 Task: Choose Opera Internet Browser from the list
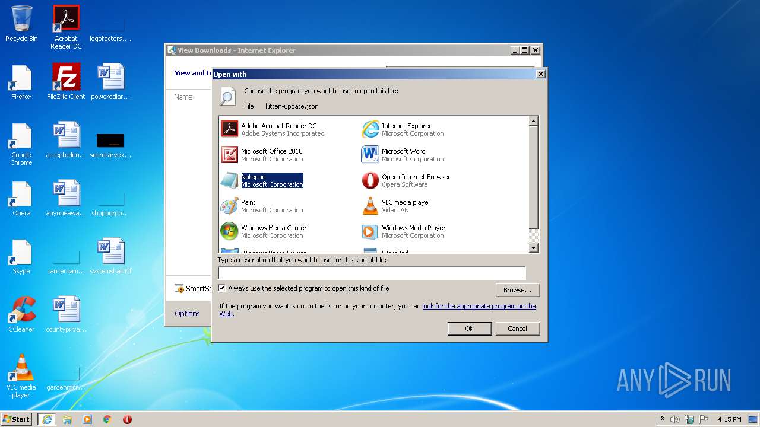coord(406,180)
